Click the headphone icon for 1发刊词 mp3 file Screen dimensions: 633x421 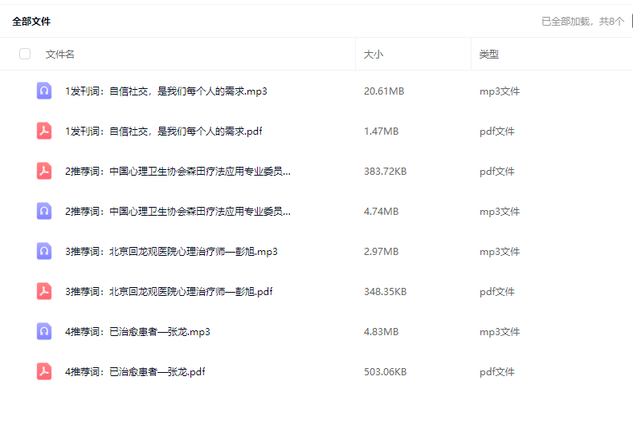point(44,91)
